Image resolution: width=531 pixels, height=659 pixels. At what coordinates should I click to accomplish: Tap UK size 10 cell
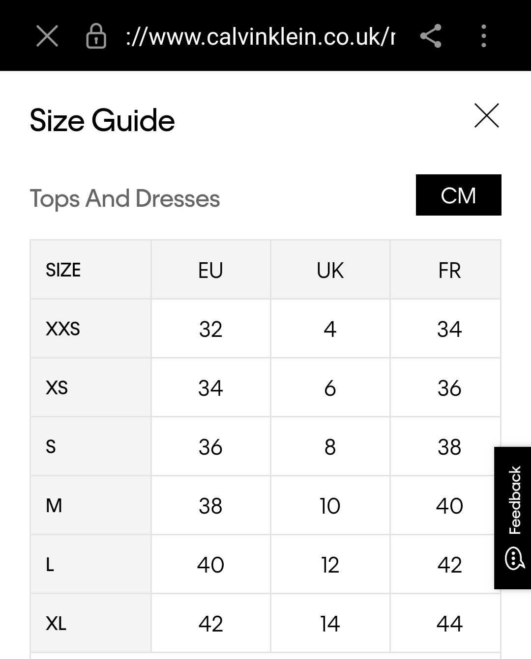pyautogui.click(x=330, y=506)
